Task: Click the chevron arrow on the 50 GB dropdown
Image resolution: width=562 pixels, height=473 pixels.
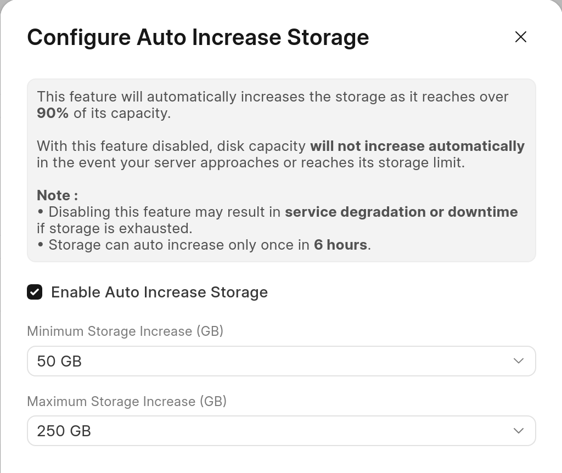Action: point(518,361)
